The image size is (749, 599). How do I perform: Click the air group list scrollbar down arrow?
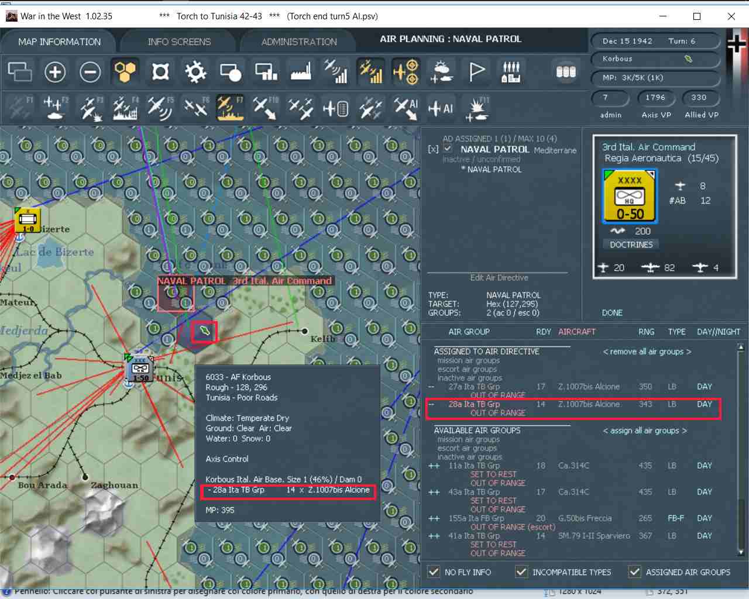[x=740, y=552]
